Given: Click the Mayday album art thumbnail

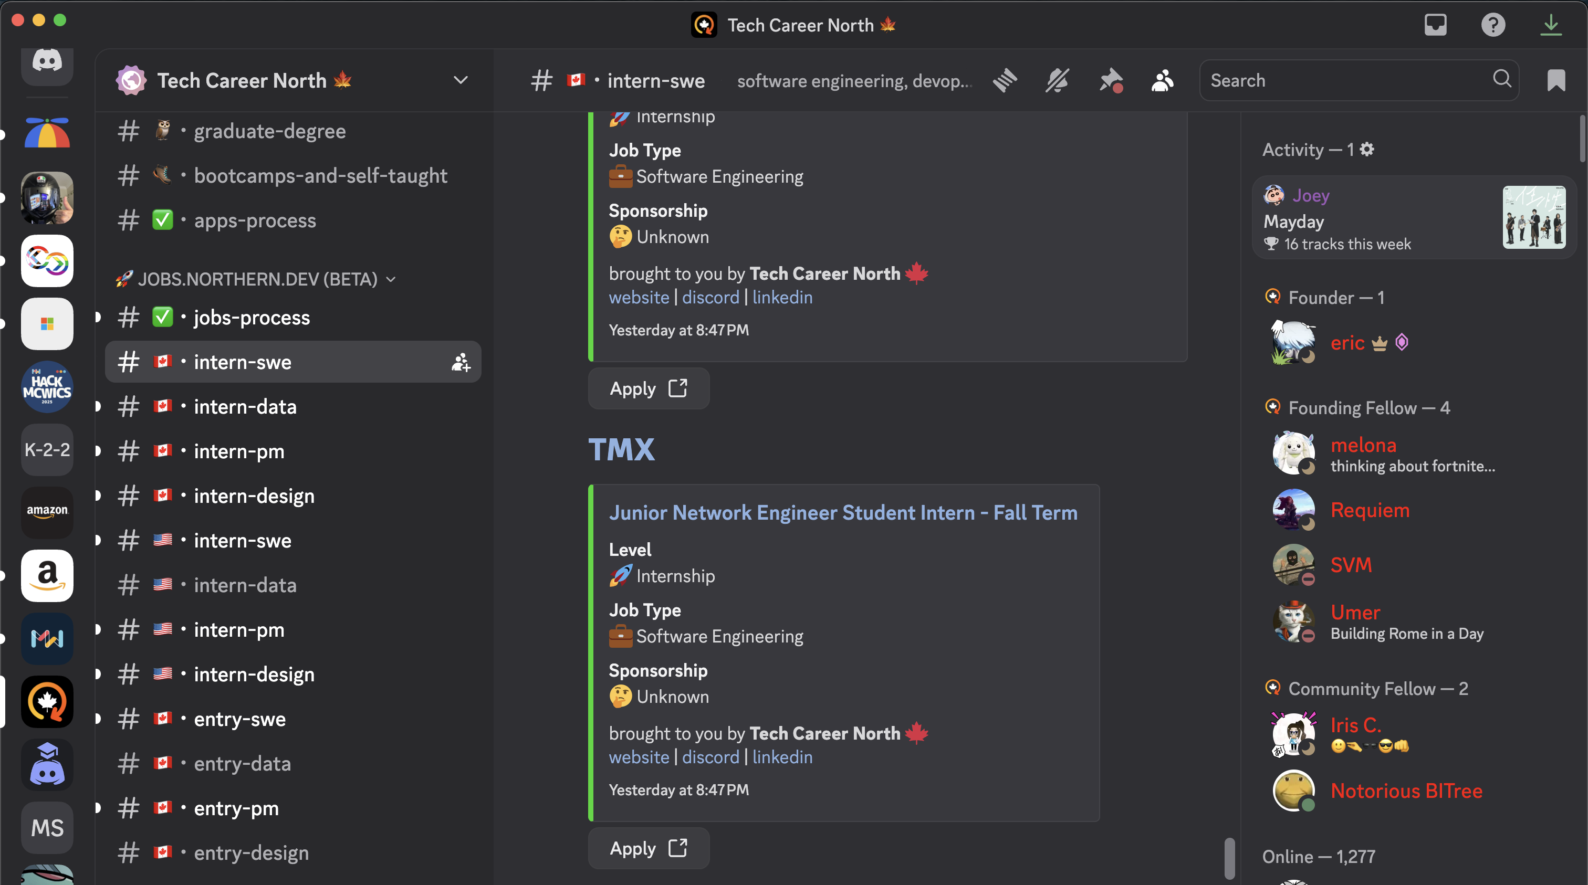Looking at the screenshot, I should click(x=1534, y=217).
